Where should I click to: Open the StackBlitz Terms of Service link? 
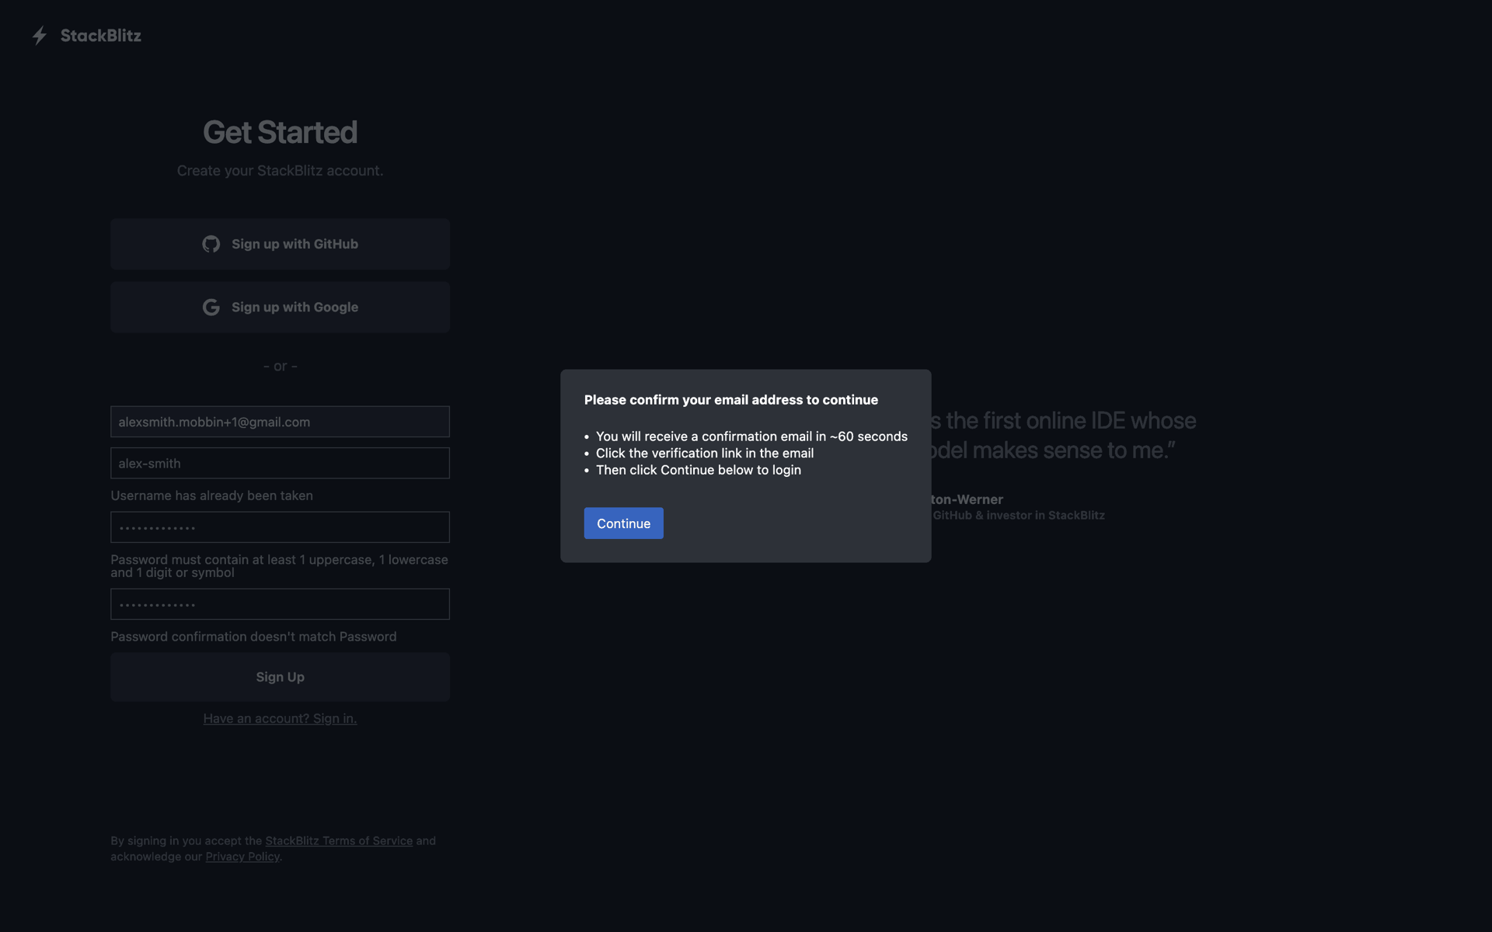tap(339, 840)
